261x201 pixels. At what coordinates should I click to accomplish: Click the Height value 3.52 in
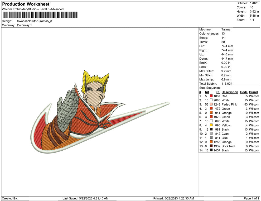click(x=254, y=12)
